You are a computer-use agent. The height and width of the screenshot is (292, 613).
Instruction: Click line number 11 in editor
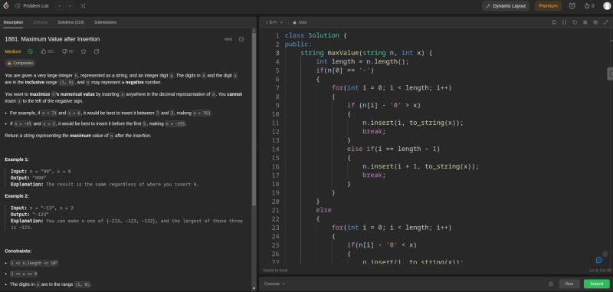click(x=275, y=123)
